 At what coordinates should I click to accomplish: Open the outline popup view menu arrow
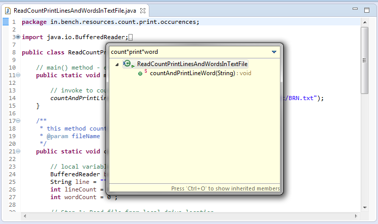point(274,52)
